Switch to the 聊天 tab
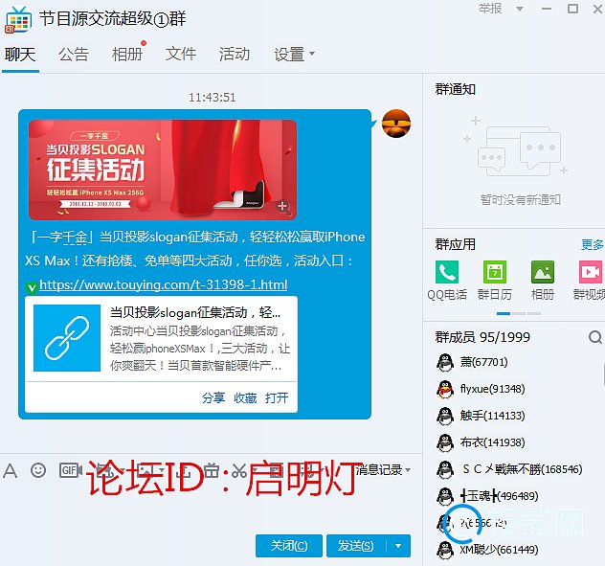 click(20, 55)
